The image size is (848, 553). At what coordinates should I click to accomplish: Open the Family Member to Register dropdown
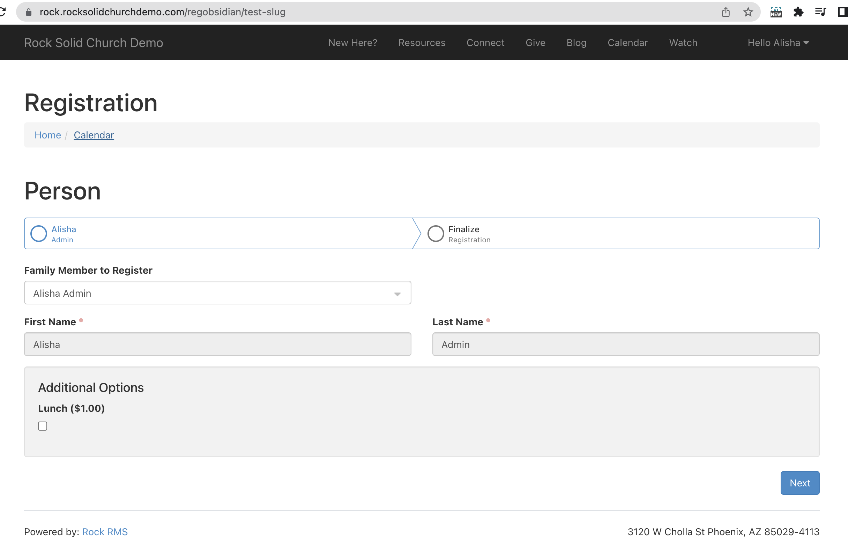pyautogui.click(x=217, y=293)
